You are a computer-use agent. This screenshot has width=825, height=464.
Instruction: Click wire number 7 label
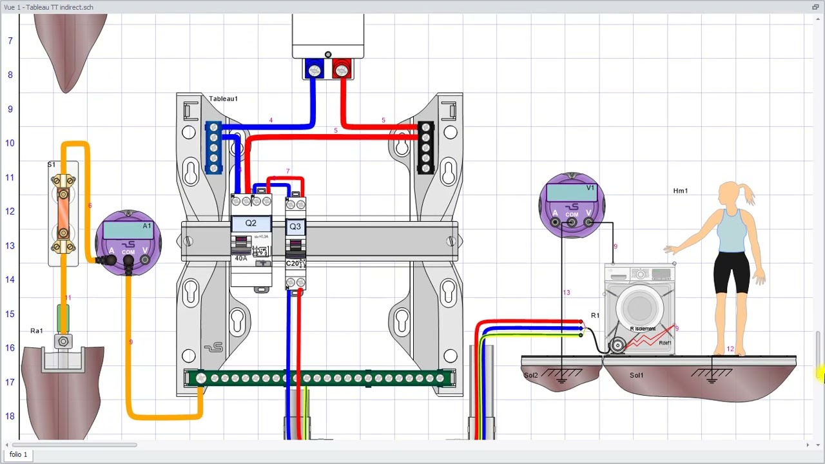click(287, 171)
